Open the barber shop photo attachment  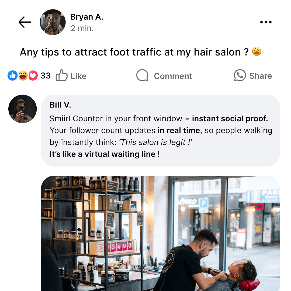[x=160, y=233]
